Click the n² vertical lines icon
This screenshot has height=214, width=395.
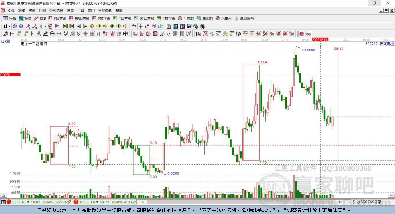coord(66,34)
